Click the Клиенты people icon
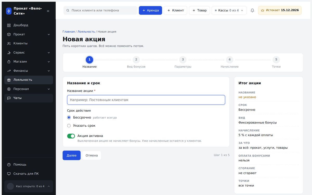Screen dimensions: 312x195 point(9,43)
